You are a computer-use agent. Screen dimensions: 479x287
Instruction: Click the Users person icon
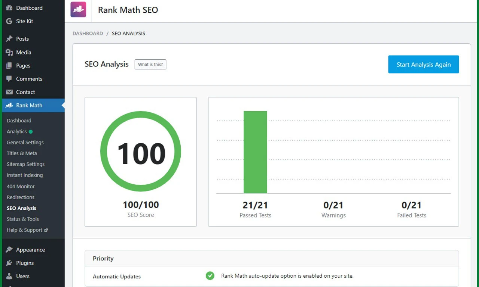9,276
